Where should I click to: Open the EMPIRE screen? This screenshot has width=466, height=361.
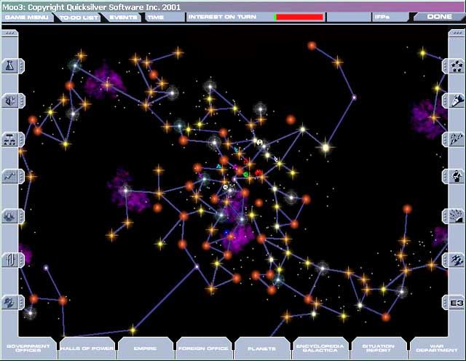click(146, 348)
